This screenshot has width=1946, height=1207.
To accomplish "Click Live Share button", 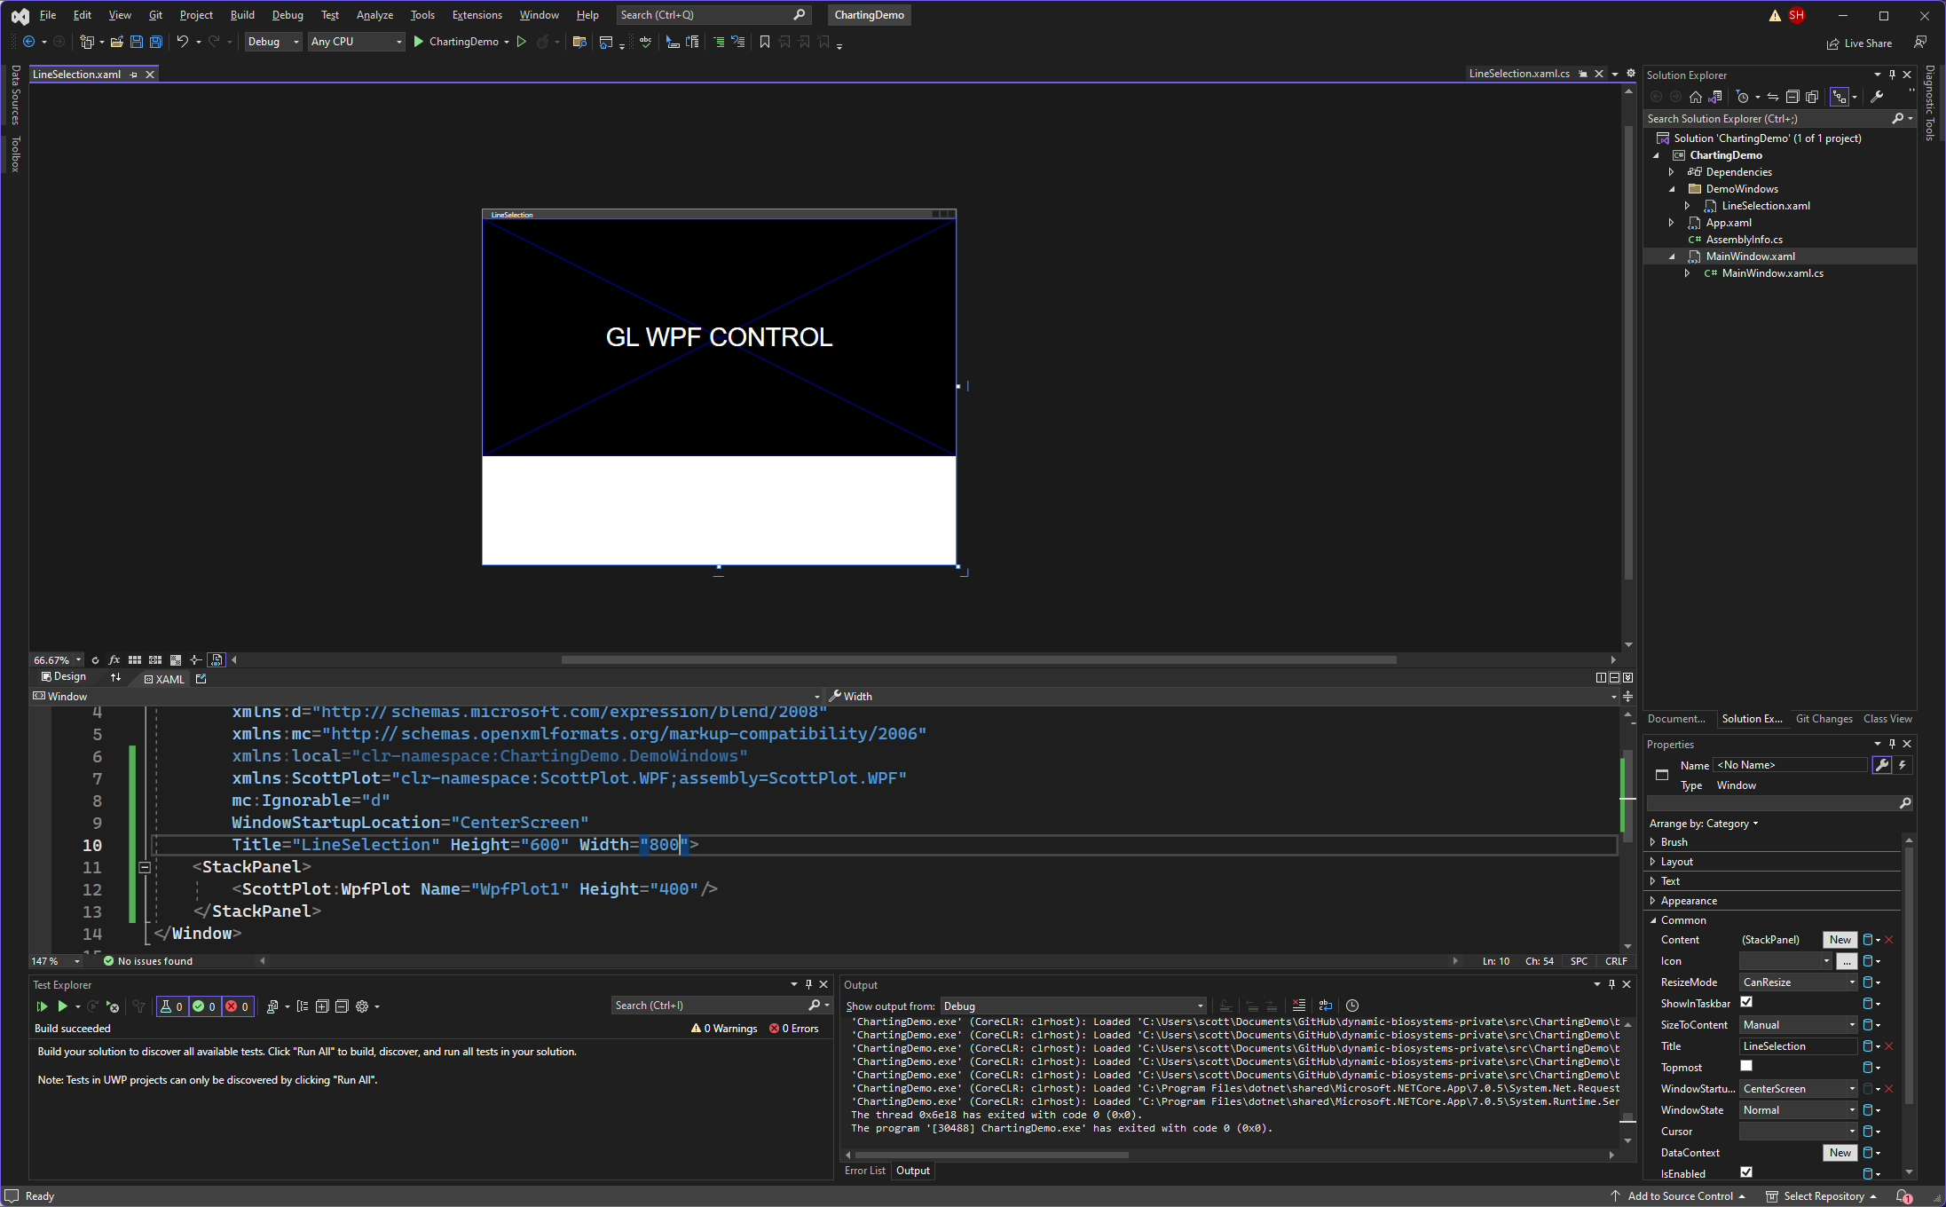I will [x=1859, y=43].
